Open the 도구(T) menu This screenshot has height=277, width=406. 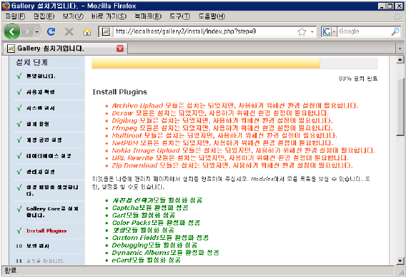(x=179, y=16)
